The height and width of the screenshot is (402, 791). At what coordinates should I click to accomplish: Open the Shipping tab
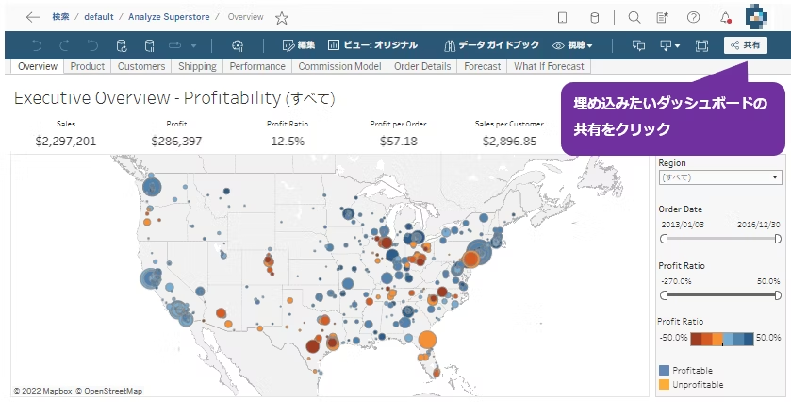pyautogui.click(x=197, y=66)
